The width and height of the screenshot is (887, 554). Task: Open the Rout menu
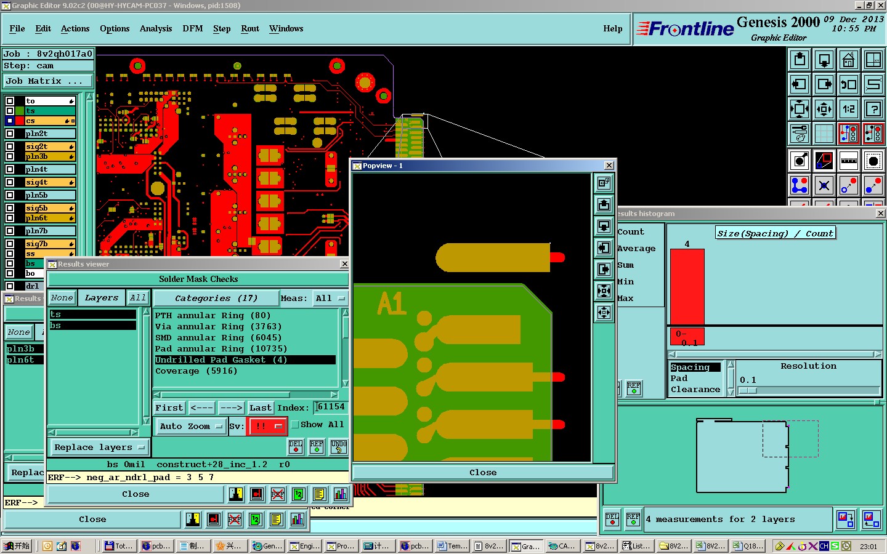(250, 29)
